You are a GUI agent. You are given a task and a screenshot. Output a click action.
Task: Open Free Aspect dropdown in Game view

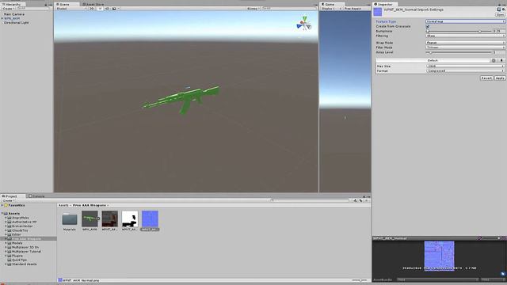coord(356,9)
